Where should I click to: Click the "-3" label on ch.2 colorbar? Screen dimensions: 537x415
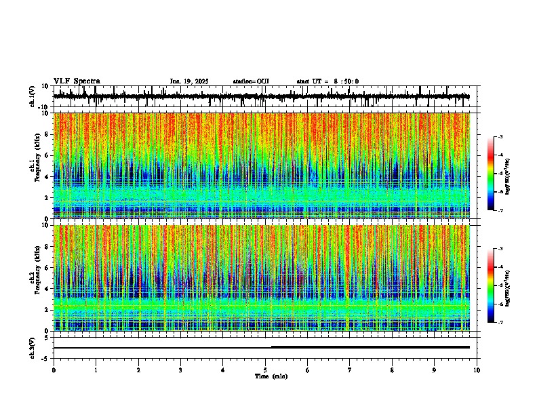coord(500,249)
